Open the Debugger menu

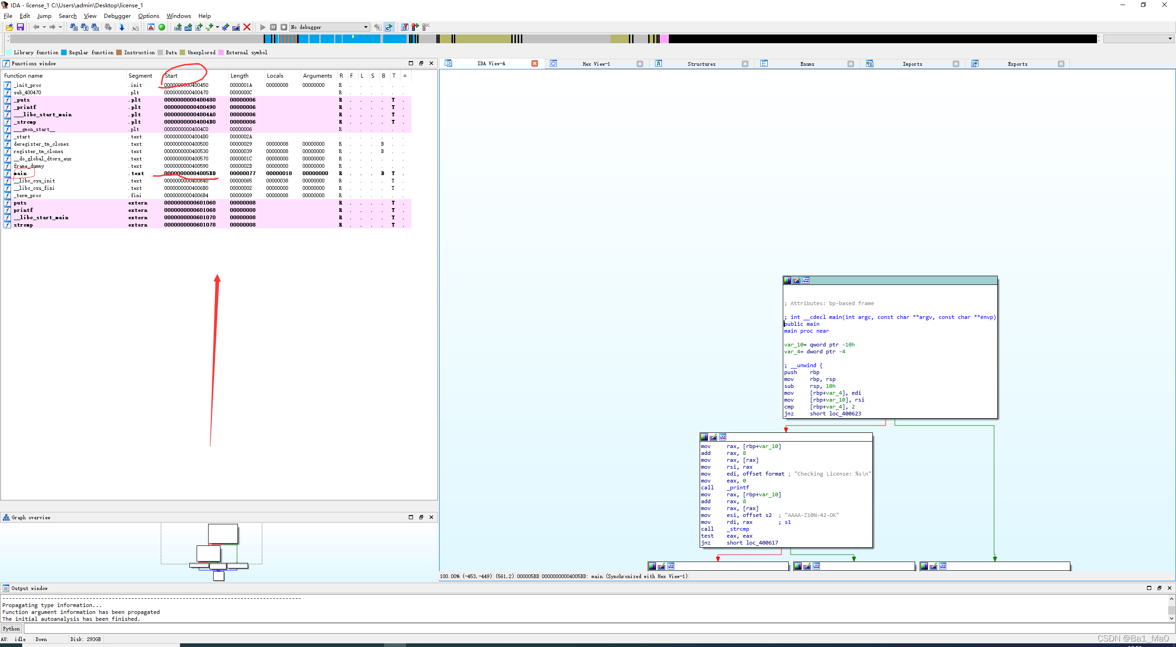(117, 16)
